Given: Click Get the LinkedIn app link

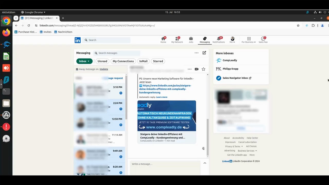Looking at the screenshot, I should click(x=237, y=155).
